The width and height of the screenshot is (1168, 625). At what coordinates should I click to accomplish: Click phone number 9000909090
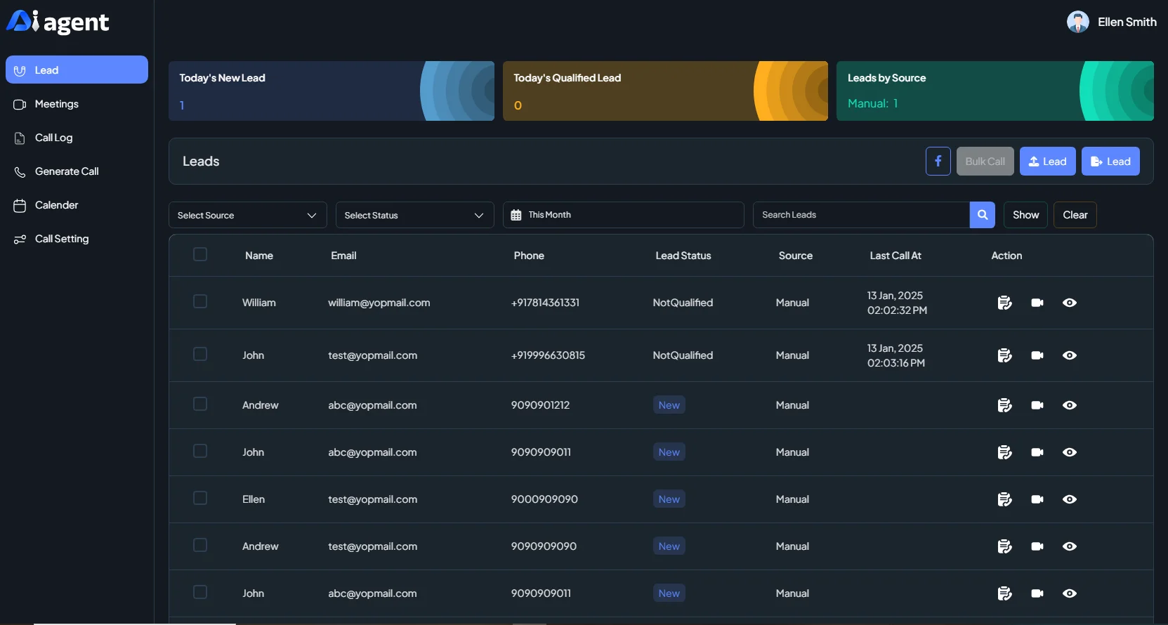(x=544, y=499)
